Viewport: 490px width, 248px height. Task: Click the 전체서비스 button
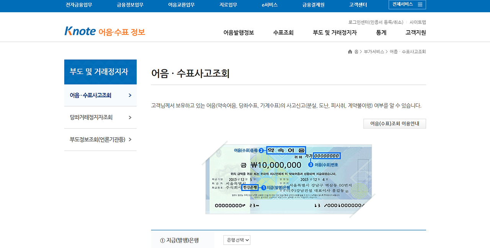coord(407,5)
